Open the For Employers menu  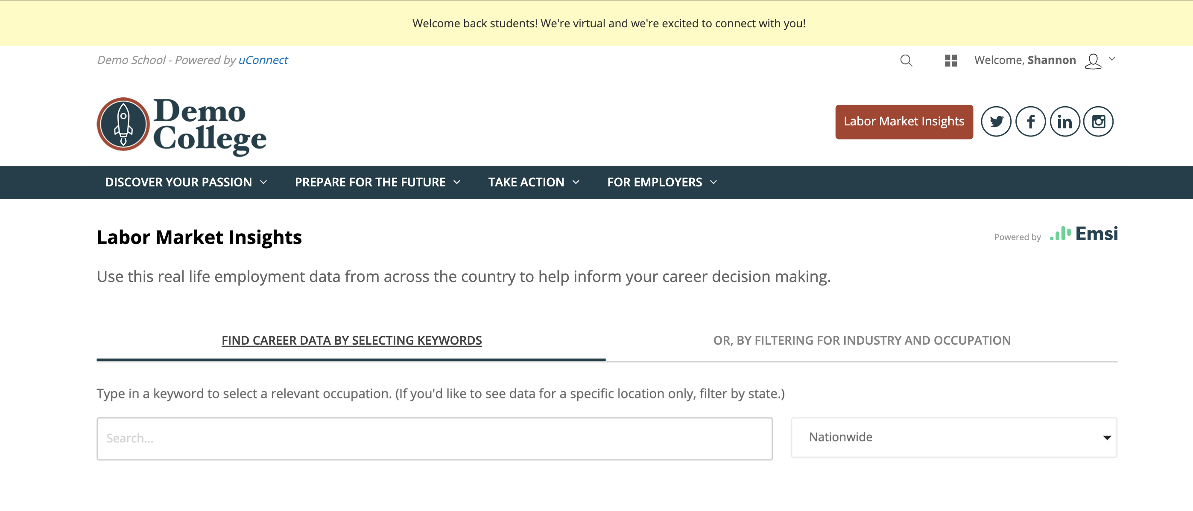[662, 182]
